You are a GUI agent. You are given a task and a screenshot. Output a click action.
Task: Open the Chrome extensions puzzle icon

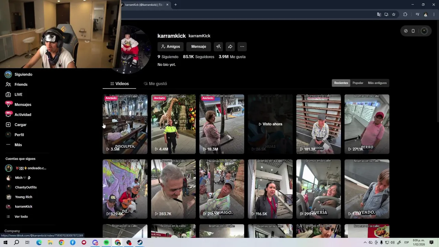[x=405, y=14]
